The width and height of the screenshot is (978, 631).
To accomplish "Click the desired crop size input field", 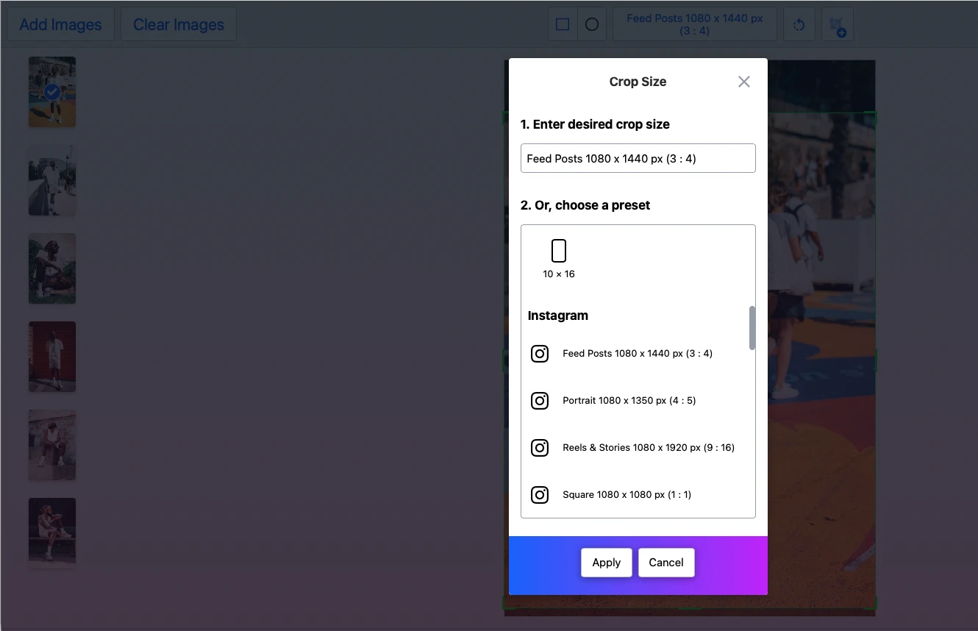I will coord(638,158).
